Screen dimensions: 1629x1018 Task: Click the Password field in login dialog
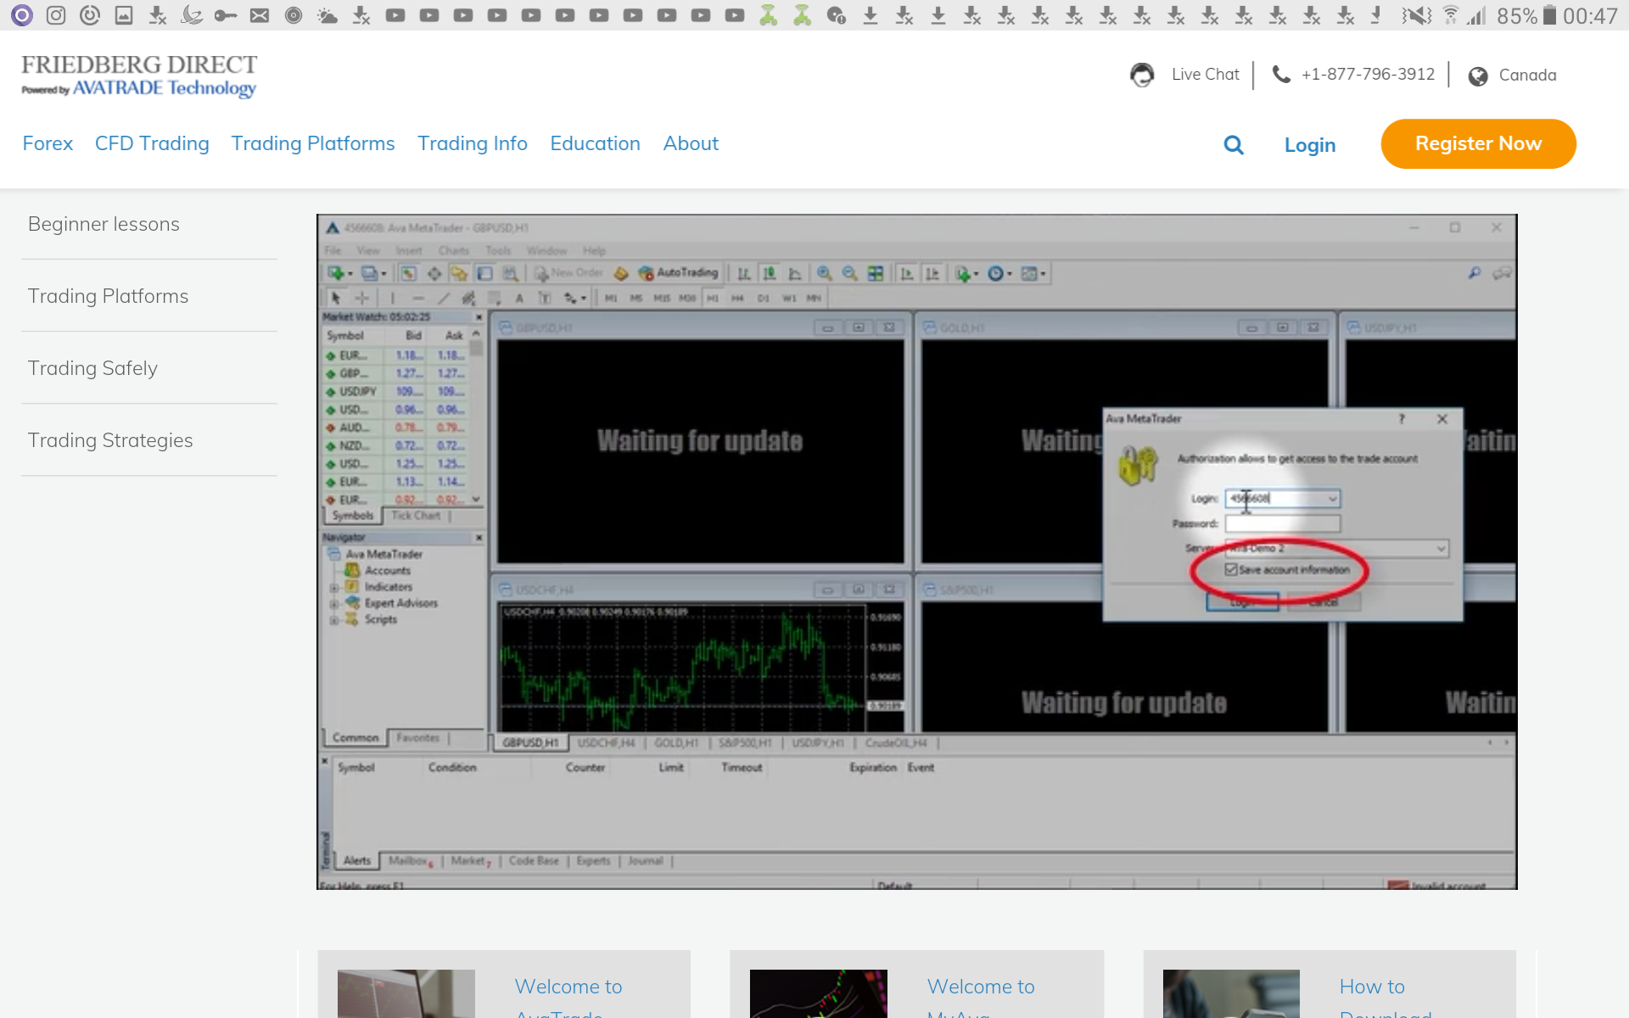click(x=1283, y=523)
